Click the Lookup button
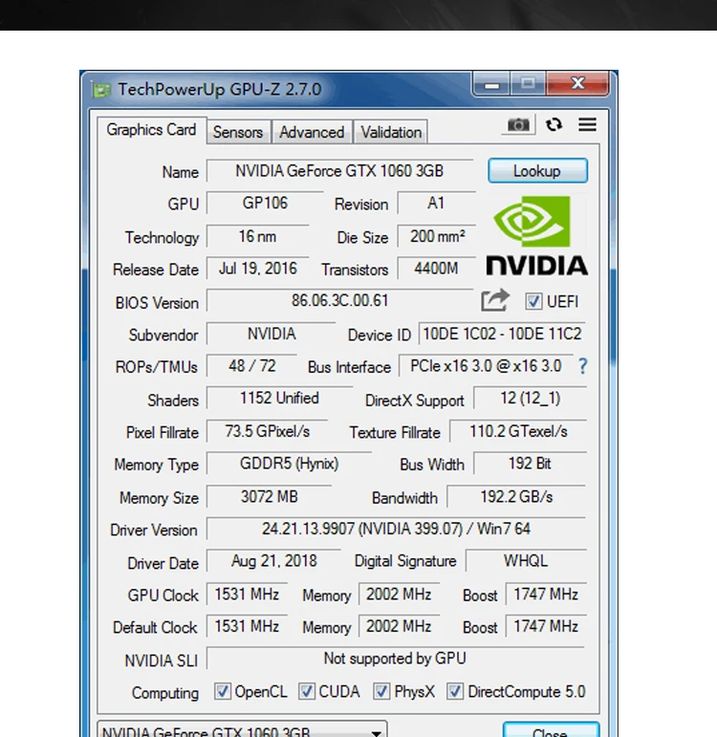Viewport: 717px width, 737px height. point(537,170)
